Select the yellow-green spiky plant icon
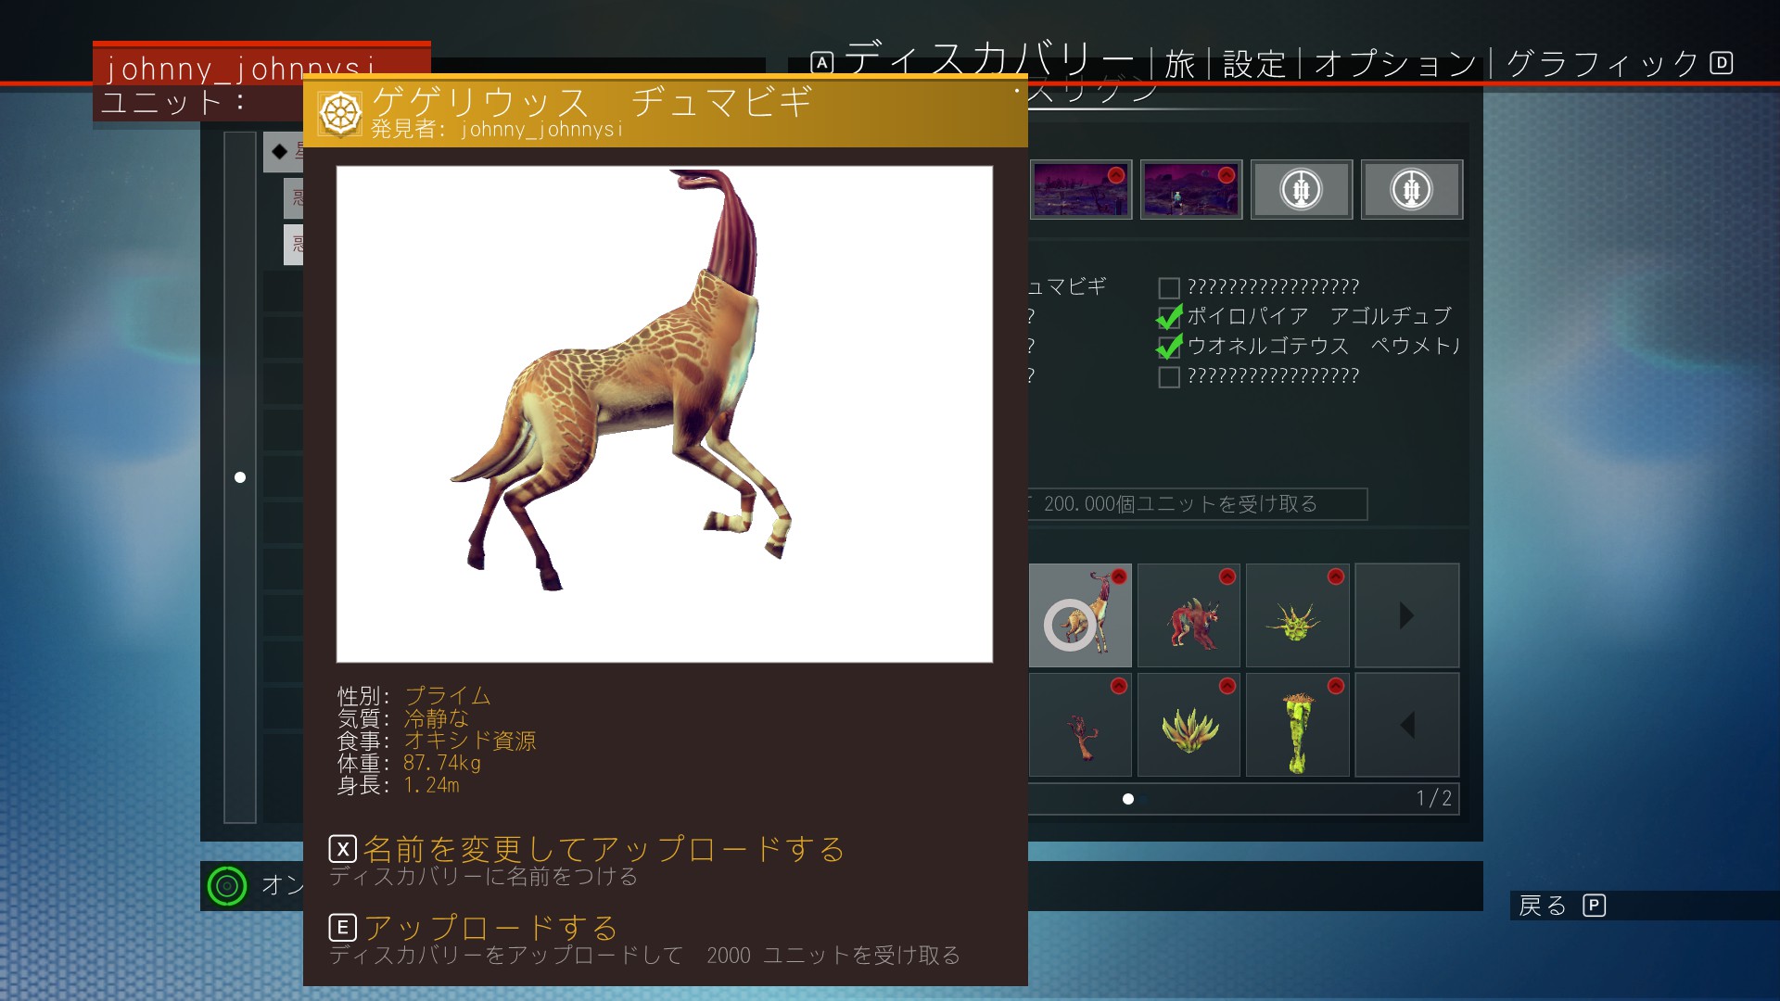Viewport: 1780px width, 1001px height. (1297, 615)
